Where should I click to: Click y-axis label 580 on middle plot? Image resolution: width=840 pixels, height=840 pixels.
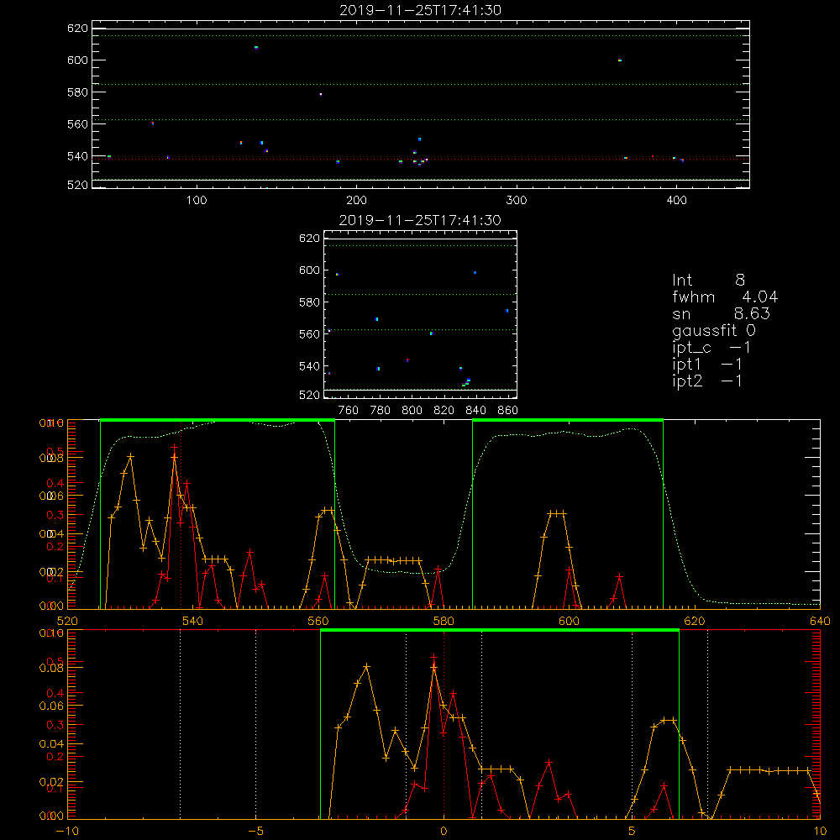coord(309,302)
